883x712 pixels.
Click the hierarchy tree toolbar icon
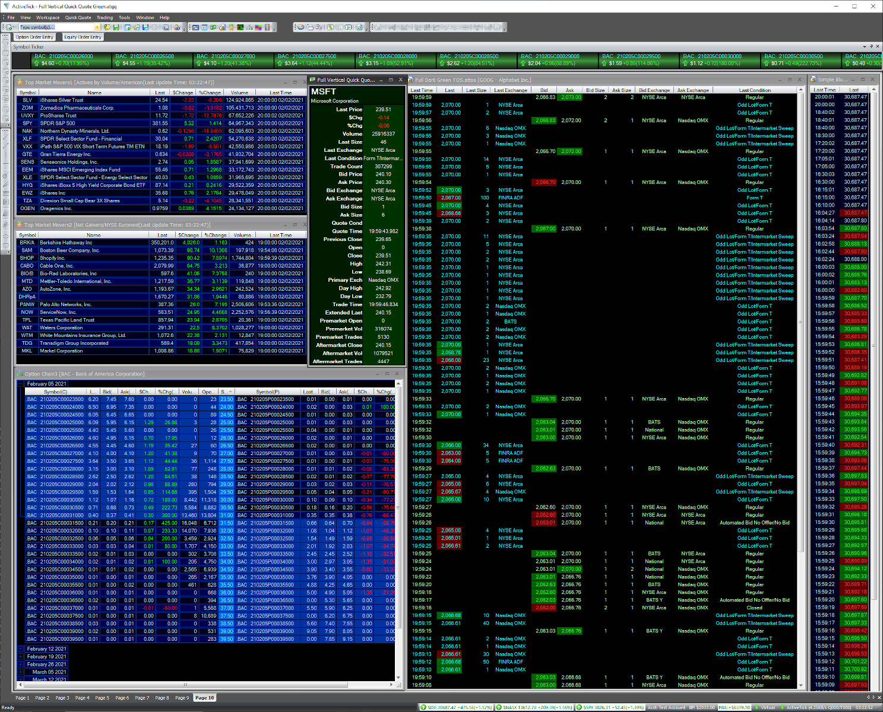click(249, 27)
